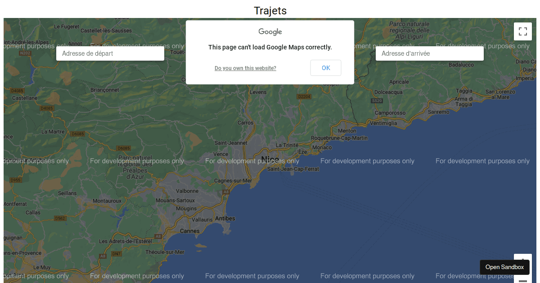Click the Adresse de départ input field

[x=110, y=53]
